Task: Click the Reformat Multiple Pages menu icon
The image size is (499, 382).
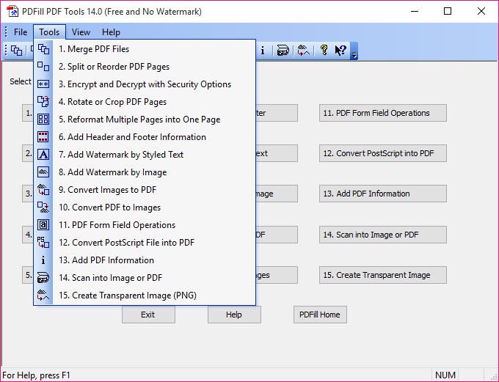Action: click(43, 120)
